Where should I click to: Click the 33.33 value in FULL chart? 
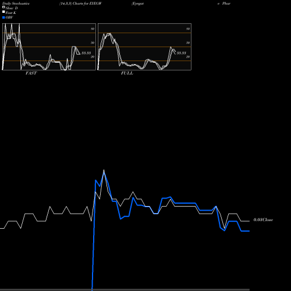pyautogui.click(x=182, y=53)
